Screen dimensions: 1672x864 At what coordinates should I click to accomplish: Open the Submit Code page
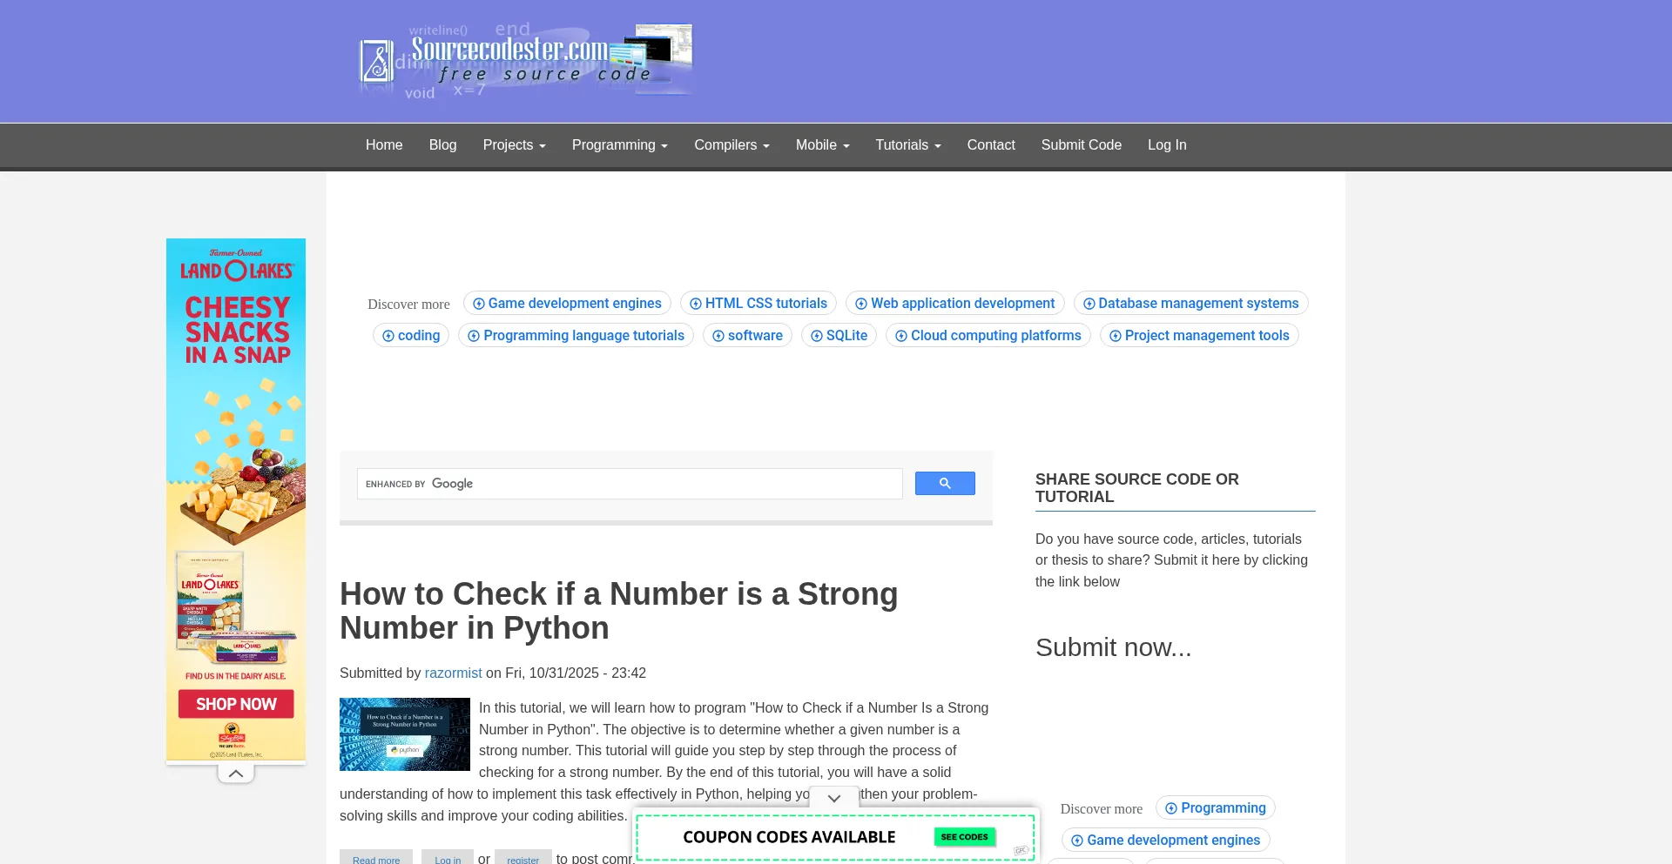pyautogui.click(x=1081, y=145)
